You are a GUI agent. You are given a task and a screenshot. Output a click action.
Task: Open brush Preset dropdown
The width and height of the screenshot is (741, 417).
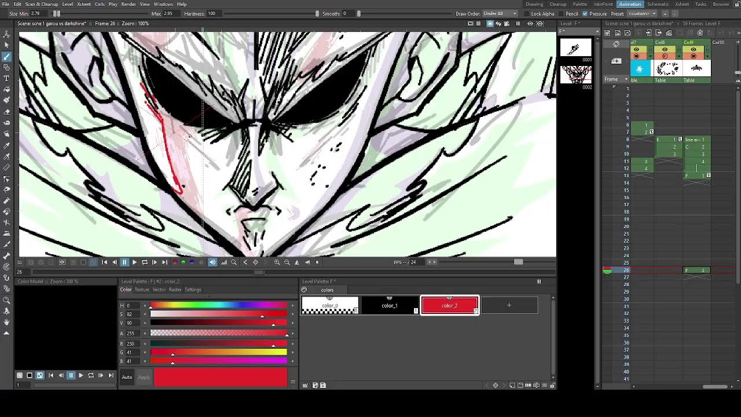(x=641, y=14)
